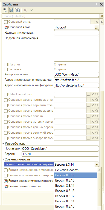
Task: Choose a form for Основная форма настроек дина
Action: pyautogui.click(x=89, y=111)
